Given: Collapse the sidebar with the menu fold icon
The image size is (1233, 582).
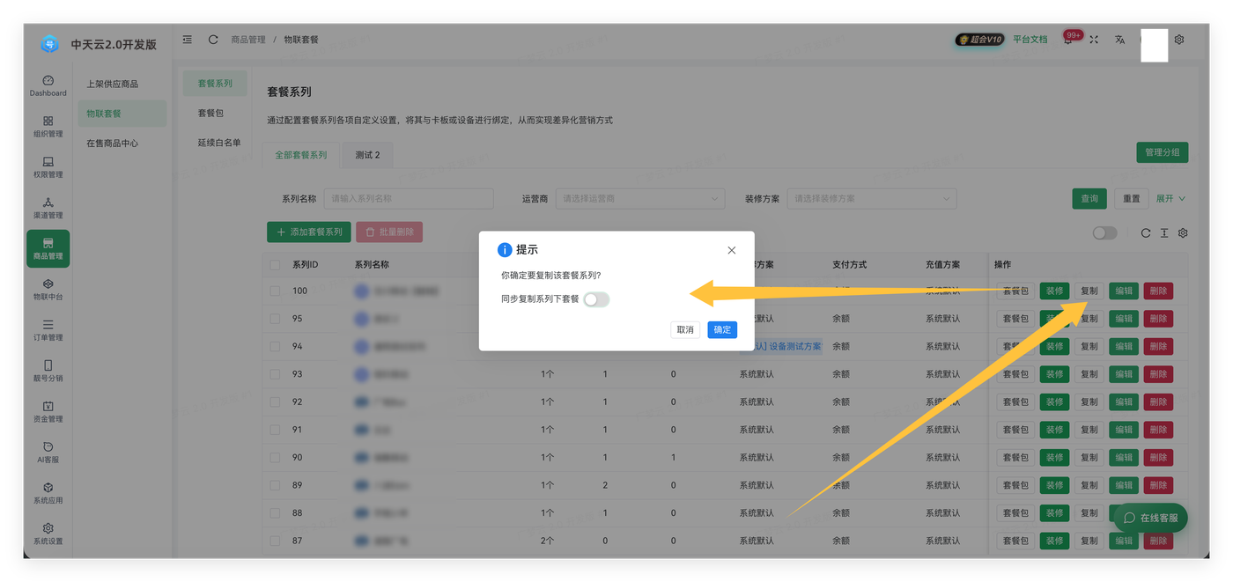Looking at the screenshot, I should pyautogui.click(x=188, y=40).
